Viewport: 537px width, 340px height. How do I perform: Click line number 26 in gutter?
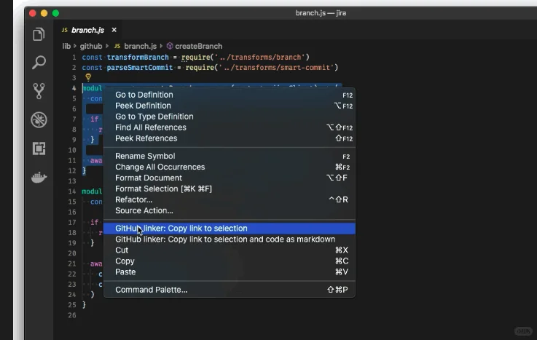pos(72,315)
